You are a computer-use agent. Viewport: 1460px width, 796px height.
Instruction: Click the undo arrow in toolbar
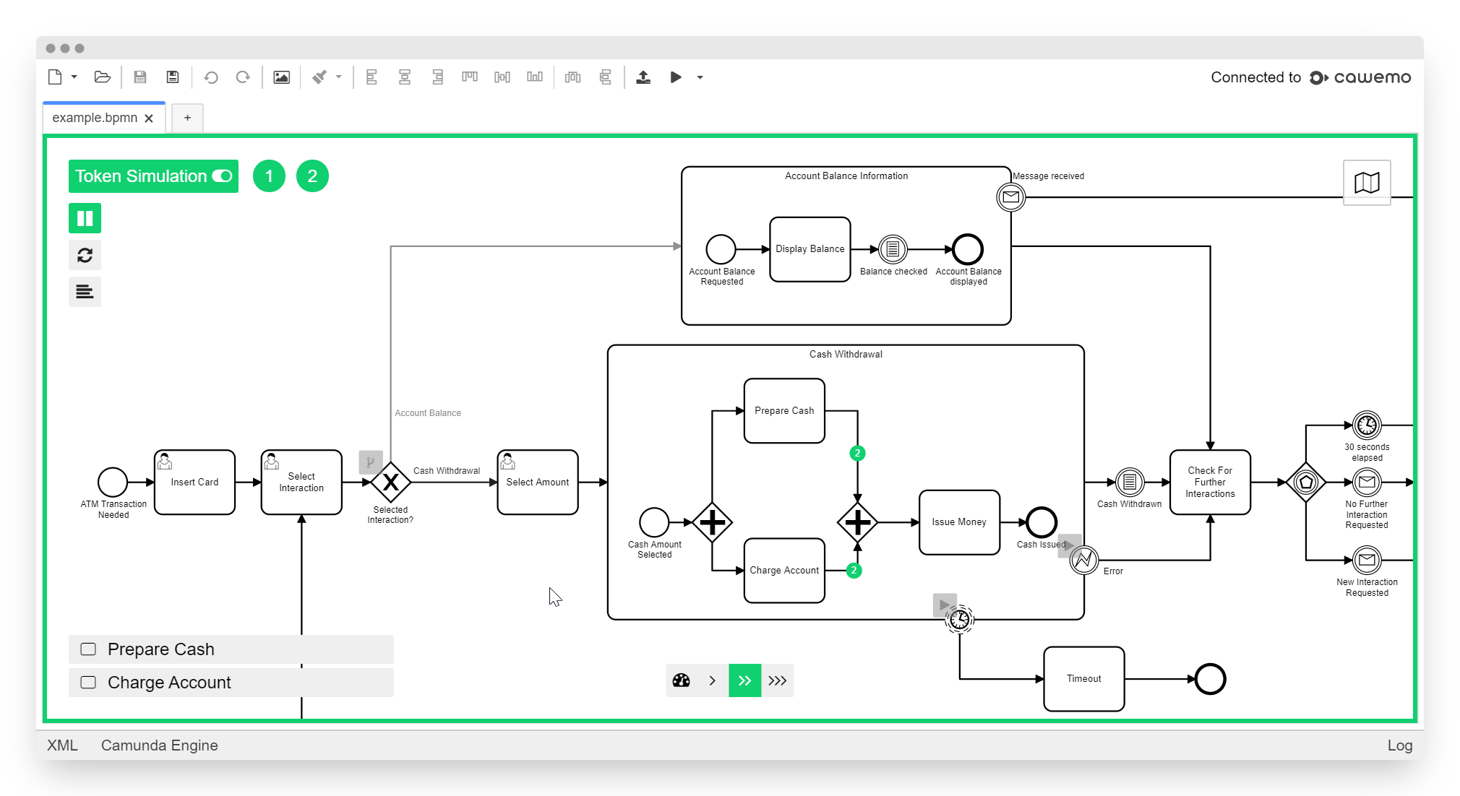pos(211,77)
